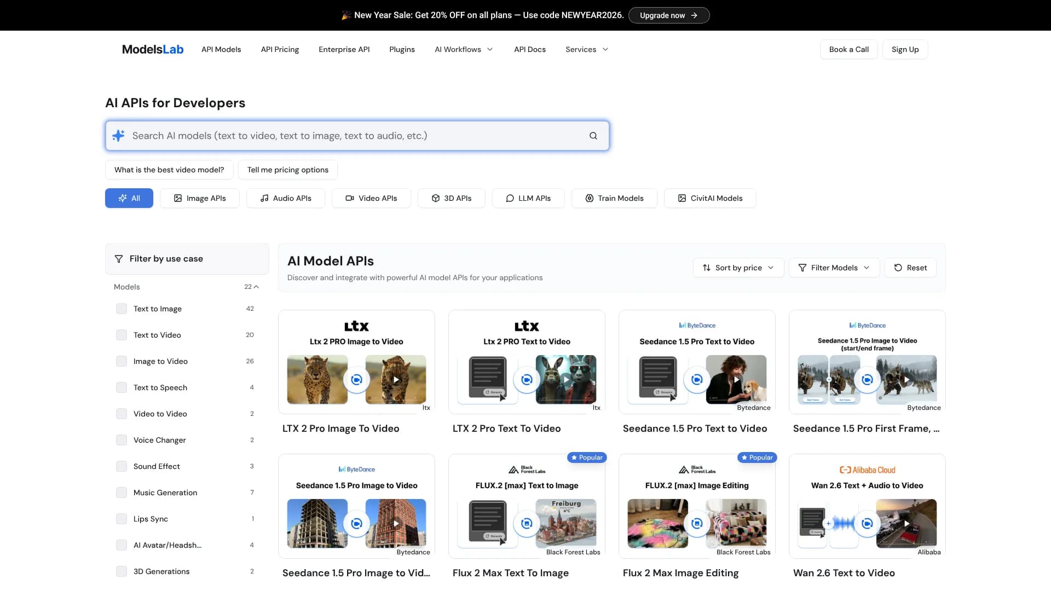Click convert icon on Seedance 1.5 Pro Image to Video card

click(356, 524)
